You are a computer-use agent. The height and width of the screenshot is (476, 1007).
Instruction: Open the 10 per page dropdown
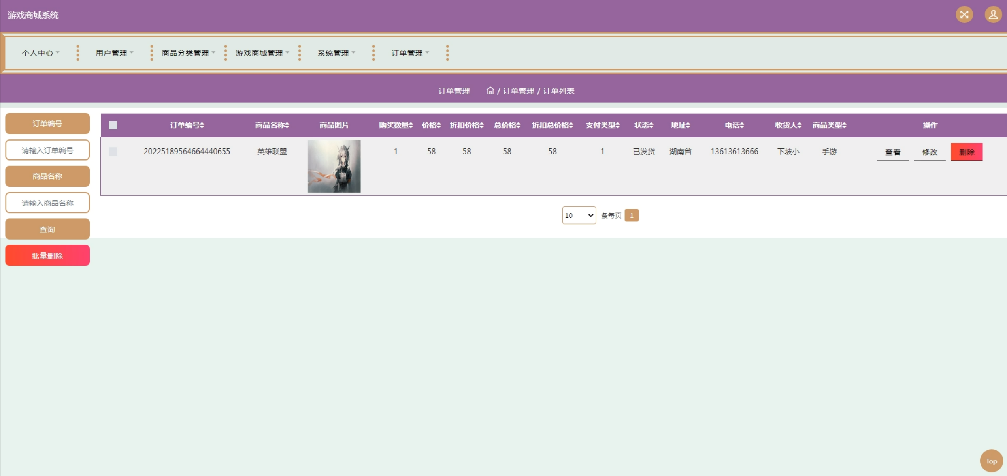(x=579, y=216)
